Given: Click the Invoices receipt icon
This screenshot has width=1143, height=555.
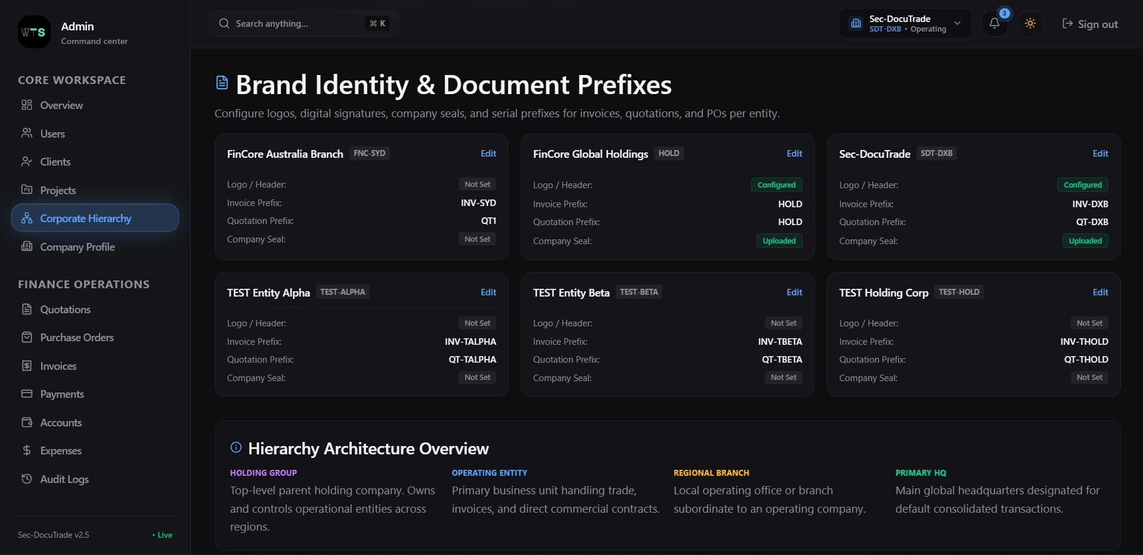Looking at the screenshot, I should tap(27, 366).
